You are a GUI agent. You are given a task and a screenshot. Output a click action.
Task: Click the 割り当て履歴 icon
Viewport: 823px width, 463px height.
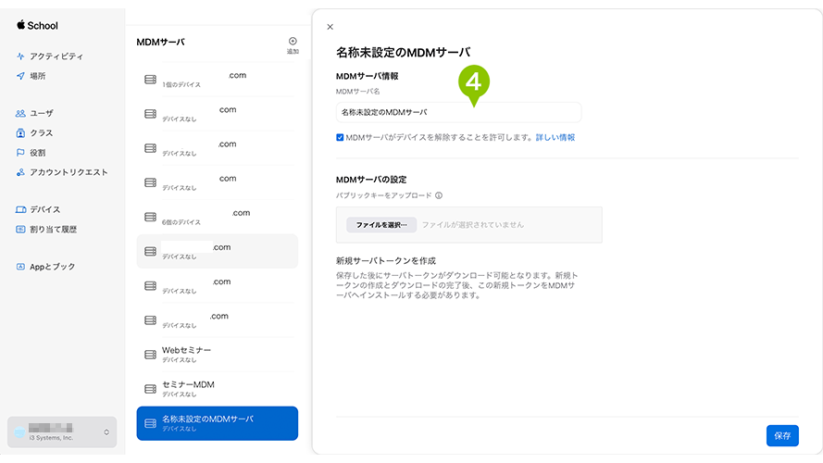pos(20,230)
